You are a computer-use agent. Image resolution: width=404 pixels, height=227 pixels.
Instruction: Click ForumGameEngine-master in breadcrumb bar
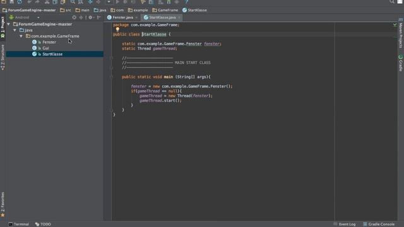coord(29,10)
